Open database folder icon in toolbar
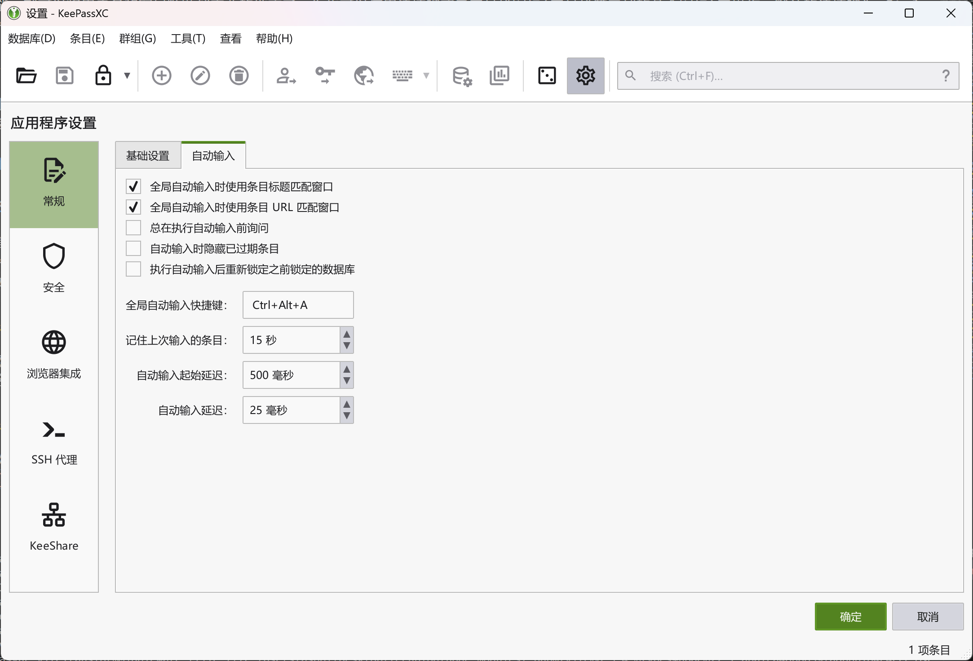Viewport: 973px width, 661px height. tap(26, 75)
